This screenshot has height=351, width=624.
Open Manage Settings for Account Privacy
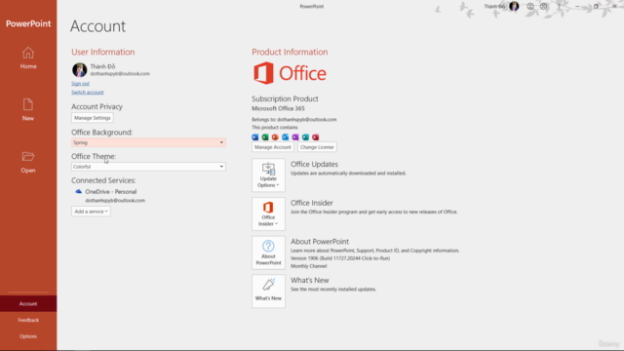pyautogui.click(x=93, y=118)
